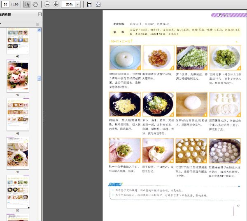The image size is (247, 221).
Task: Click step 1 photo of risen dough
Action: pos(125,57)
